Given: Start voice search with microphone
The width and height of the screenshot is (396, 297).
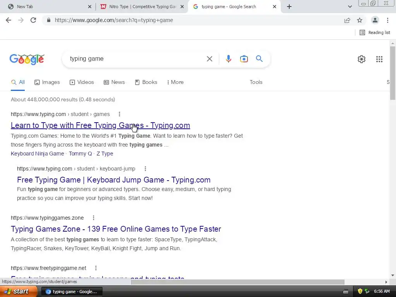Looking at the screenshot, I should 228,59.
